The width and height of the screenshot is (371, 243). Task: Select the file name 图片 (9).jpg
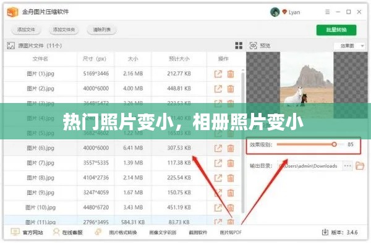click(40, 193)
